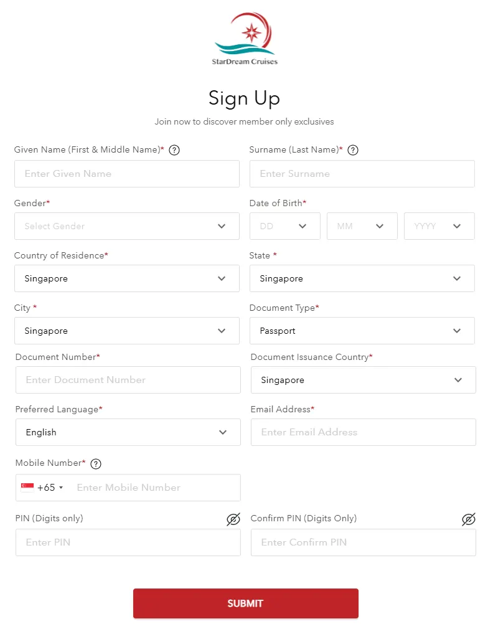Screen dimensions: 488x629
Task: Expand Country of Residence dropdown
Action: pyautogui.click(x=127, y=278)
